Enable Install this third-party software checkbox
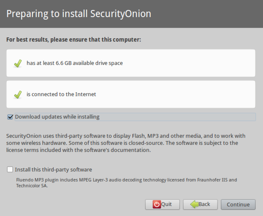The width and height of the screenshot is (263, 216). (x=10, y=169)
